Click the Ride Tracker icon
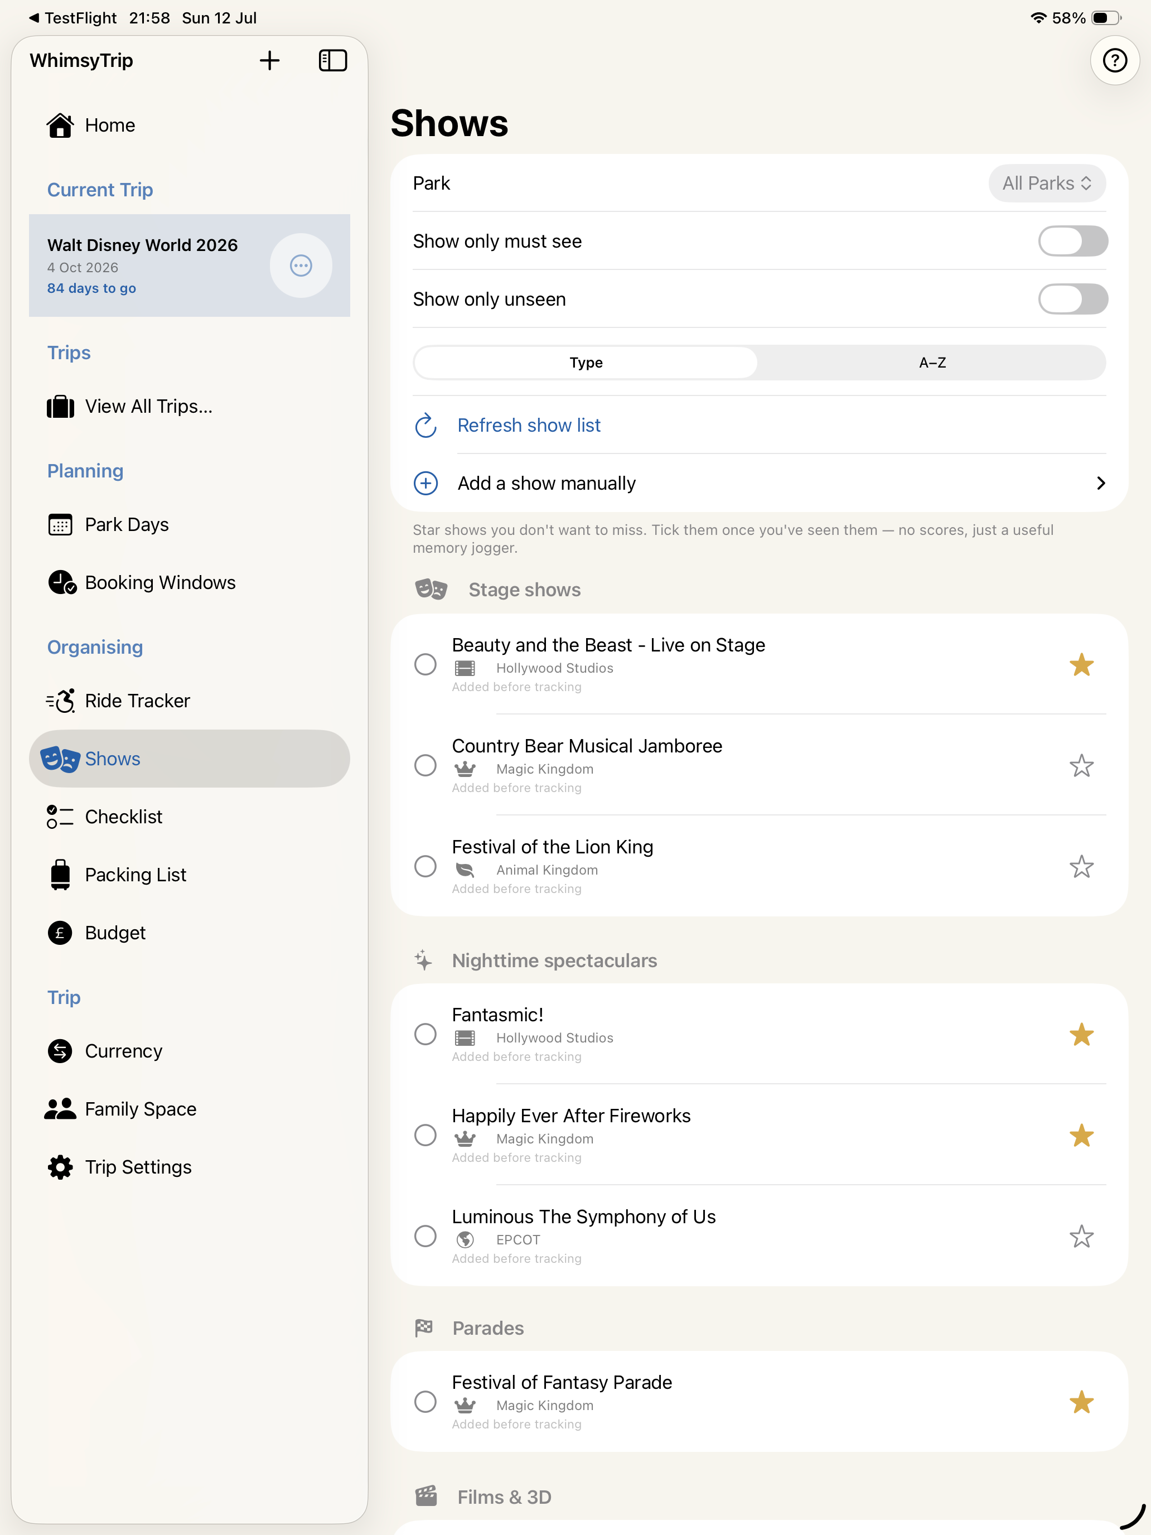 click(60, 701)
